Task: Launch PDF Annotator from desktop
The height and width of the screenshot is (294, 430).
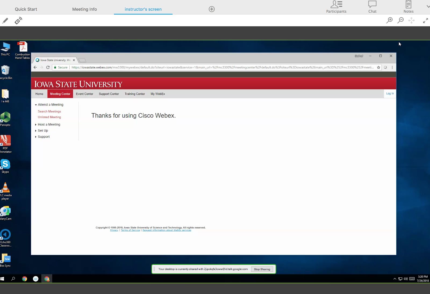Action: (5, 144)
